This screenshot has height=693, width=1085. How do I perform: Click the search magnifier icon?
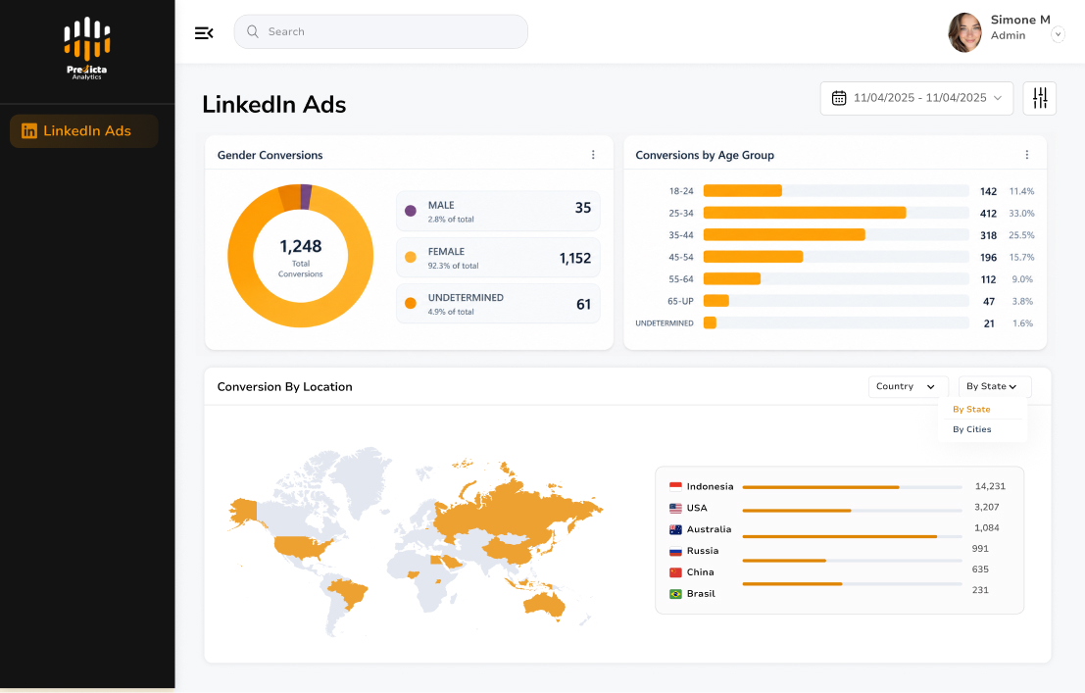253,31
